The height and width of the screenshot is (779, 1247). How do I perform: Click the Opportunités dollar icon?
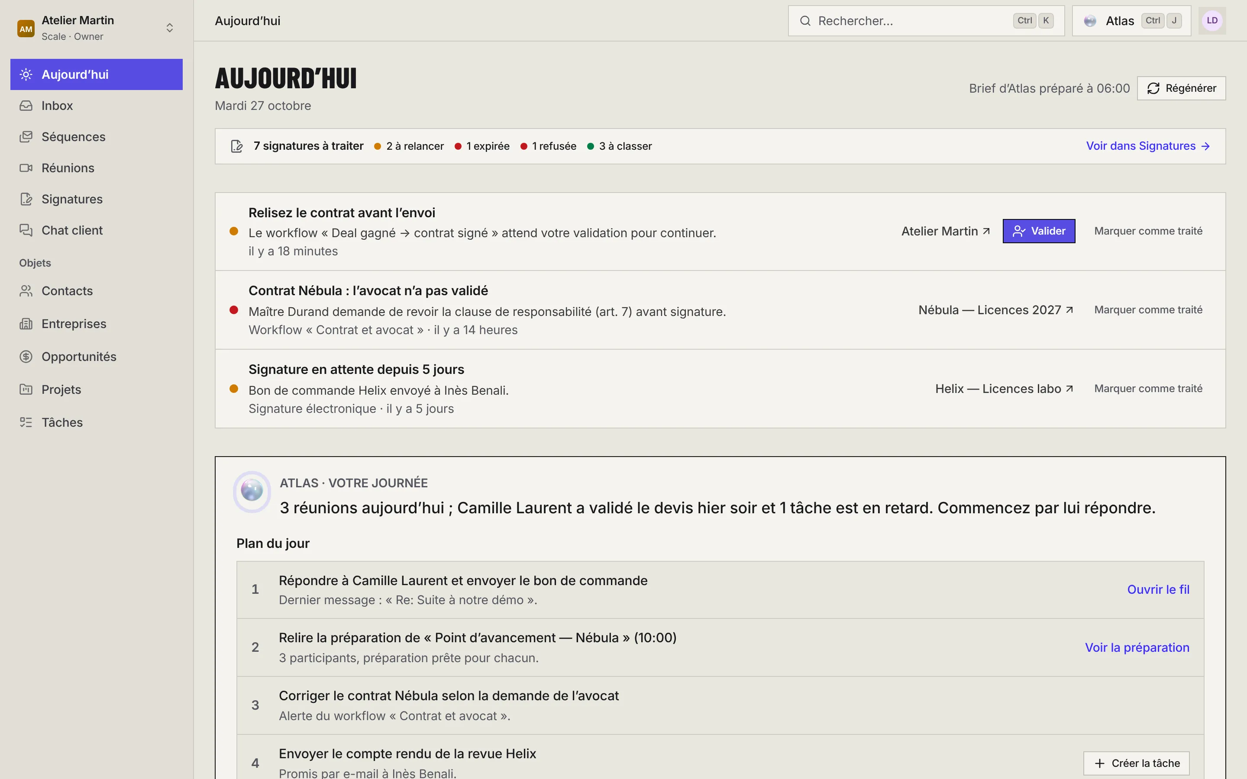(x=26, y=357)
